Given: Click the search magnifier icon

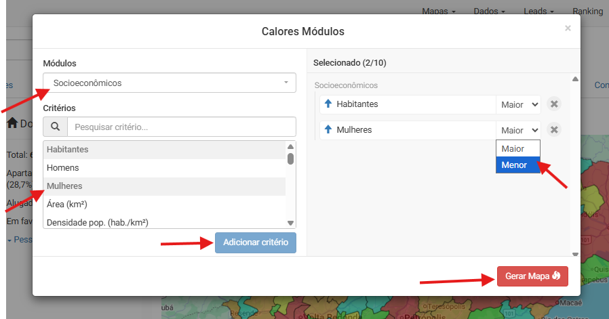Looking at the screenshot, I should point(55,127).
